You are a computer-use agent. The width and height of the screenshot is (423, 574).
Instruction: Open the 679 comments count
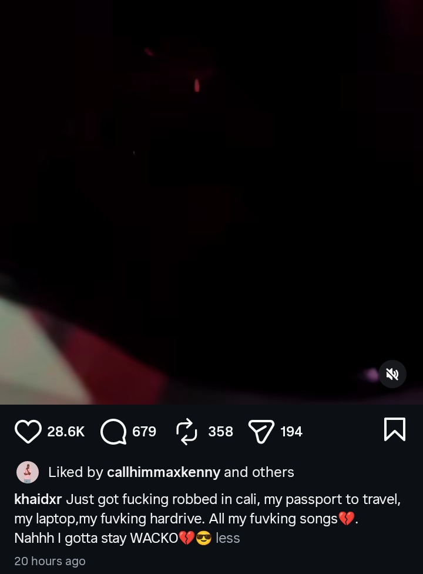tap(145, 432)
